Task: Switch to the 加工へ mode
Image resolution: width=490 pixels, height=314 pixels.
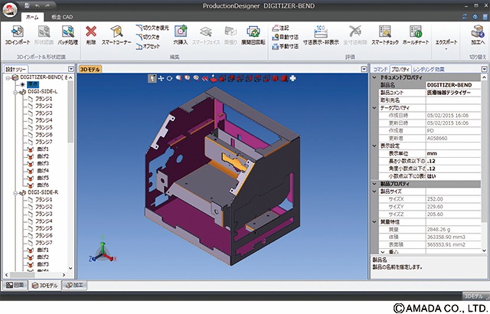Action: [478, 34]
